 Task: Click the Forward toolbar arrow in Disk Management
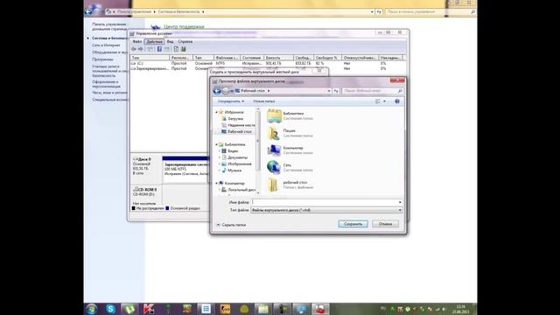[x=141, y=49]
